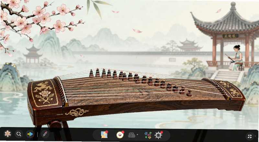Screen dimensions: 259x142
Task: Open the picture wallpaper icon with badge
Action: pyautogui.click(x=104, y=135)
